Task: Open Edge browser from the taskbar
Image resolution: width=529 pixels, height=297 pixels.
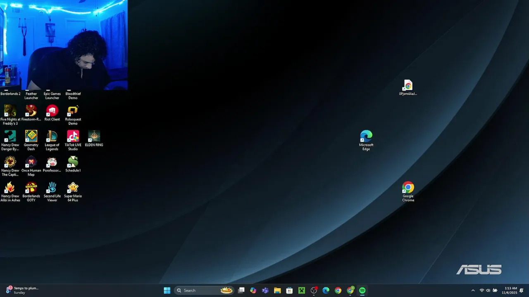Action: 326,290
